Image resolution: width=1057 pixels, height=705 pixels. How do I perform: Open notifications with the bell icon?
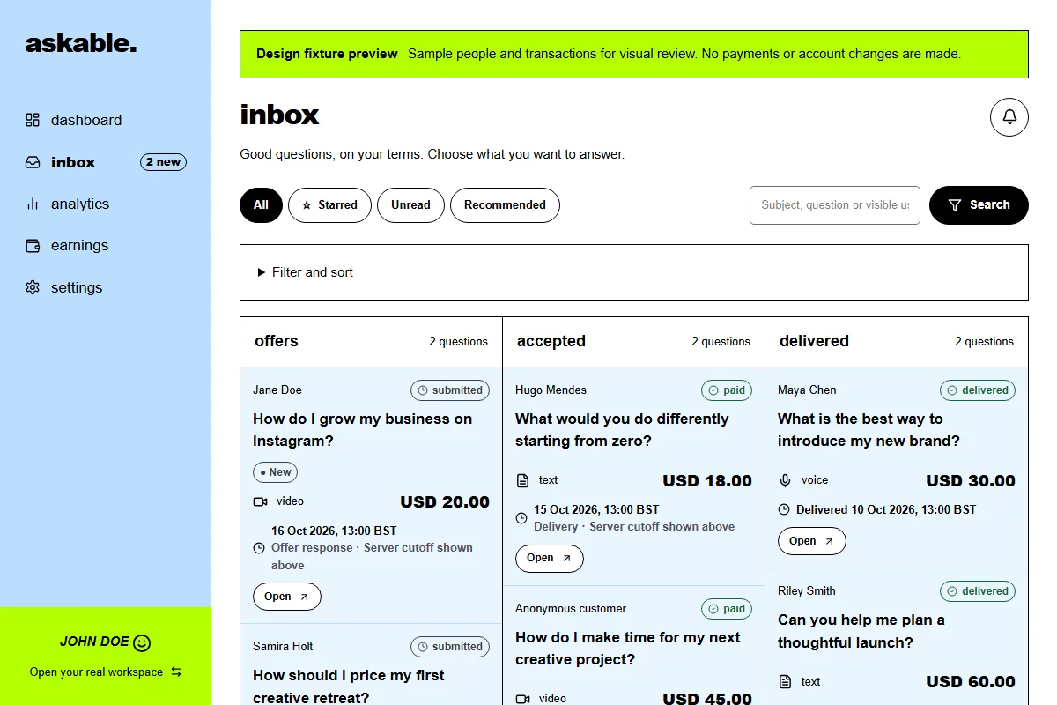1009,117
